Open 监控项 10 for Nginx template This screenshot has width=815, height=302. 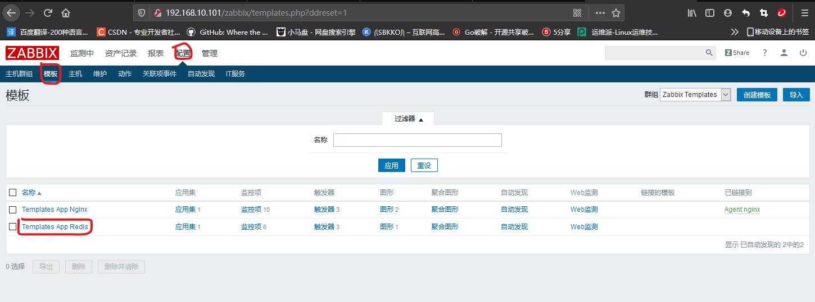(x=251, y=210)
